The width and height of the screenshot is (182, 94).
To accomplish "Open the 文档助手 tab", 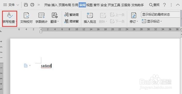I will pyautogui.click(x=138, y=5).
